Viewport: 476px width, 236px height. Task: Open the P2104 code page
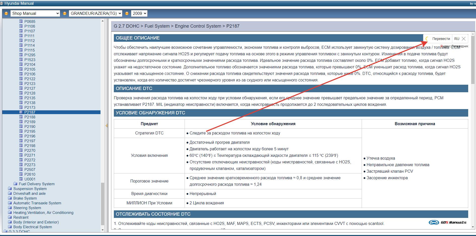coord(30,65)
